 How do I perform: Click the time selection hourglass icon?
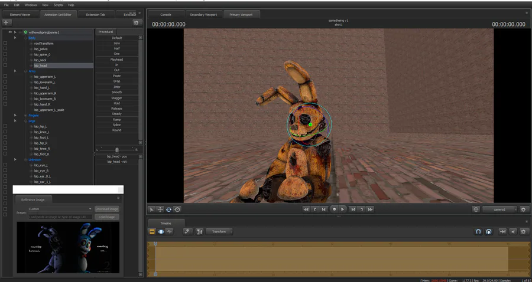(199, 232)
